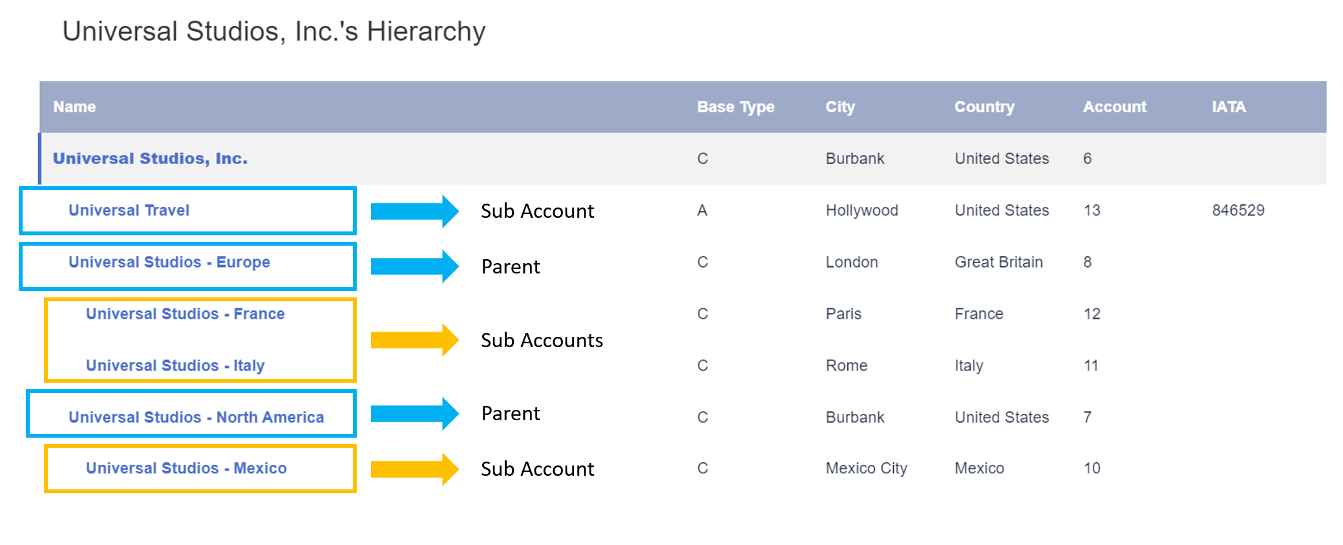Select account number 7
The width and height of the screenshot is (1343, 545).
click(x=1087, y=417)
